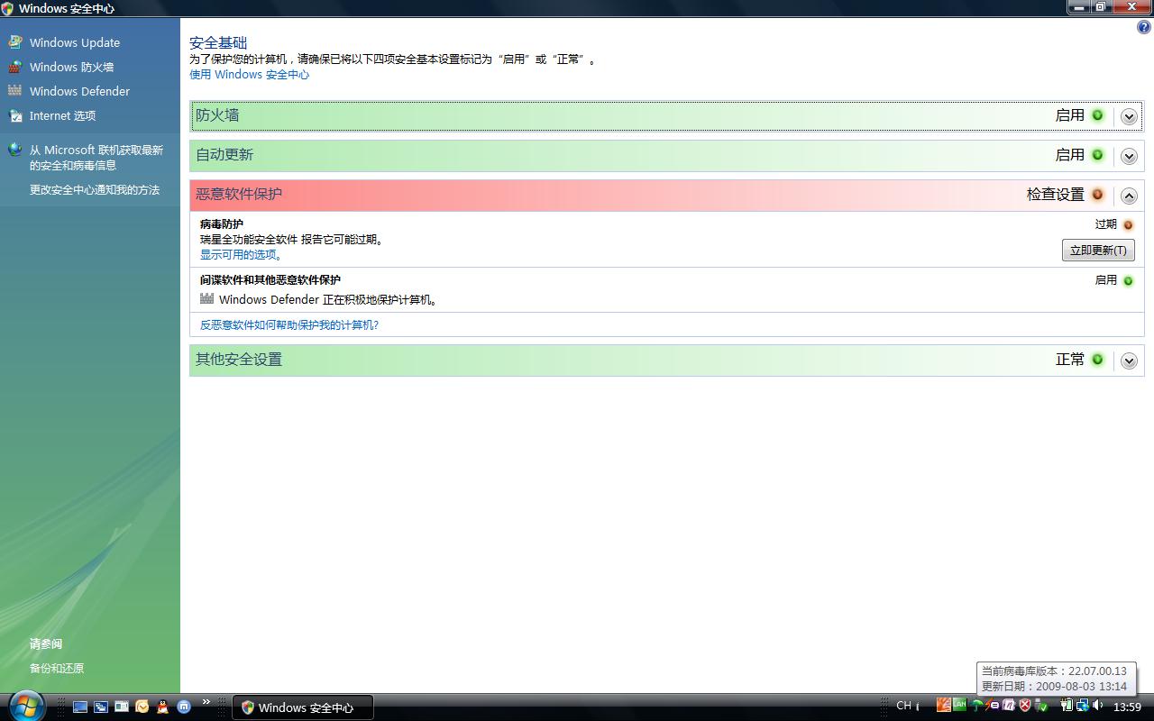The image size is (1154, 721).
Task: Click 显示可用的选项 link
Action: point(241,255)
